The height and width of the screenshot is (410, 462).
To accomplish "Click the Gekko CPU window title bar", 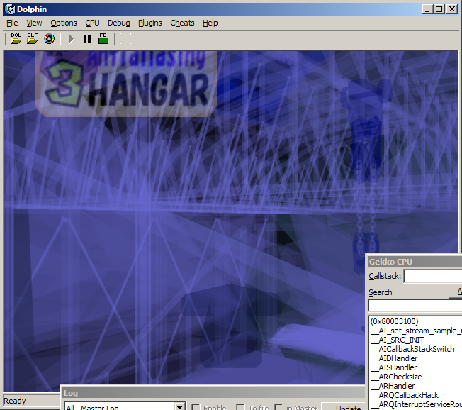I will pyautogui.click(x=415, y=262).
